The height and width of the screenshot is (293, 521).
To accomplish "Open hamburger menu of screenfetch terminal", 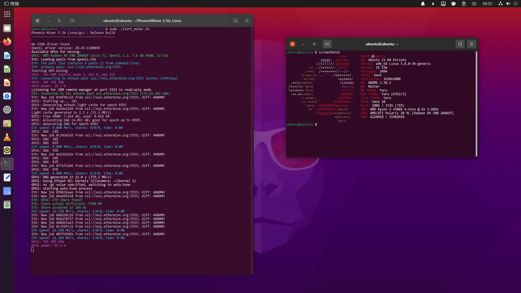I will [472, 44].
